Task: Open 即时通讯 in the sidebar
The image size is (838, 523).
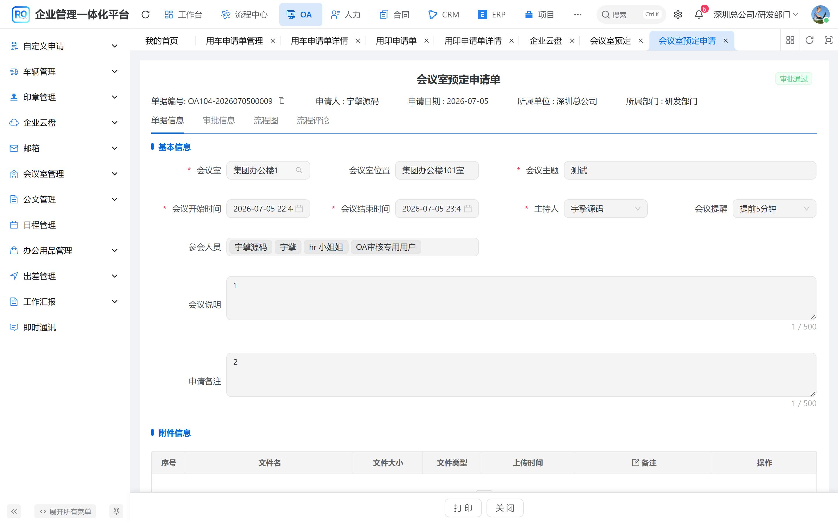Action: point(64,327)
